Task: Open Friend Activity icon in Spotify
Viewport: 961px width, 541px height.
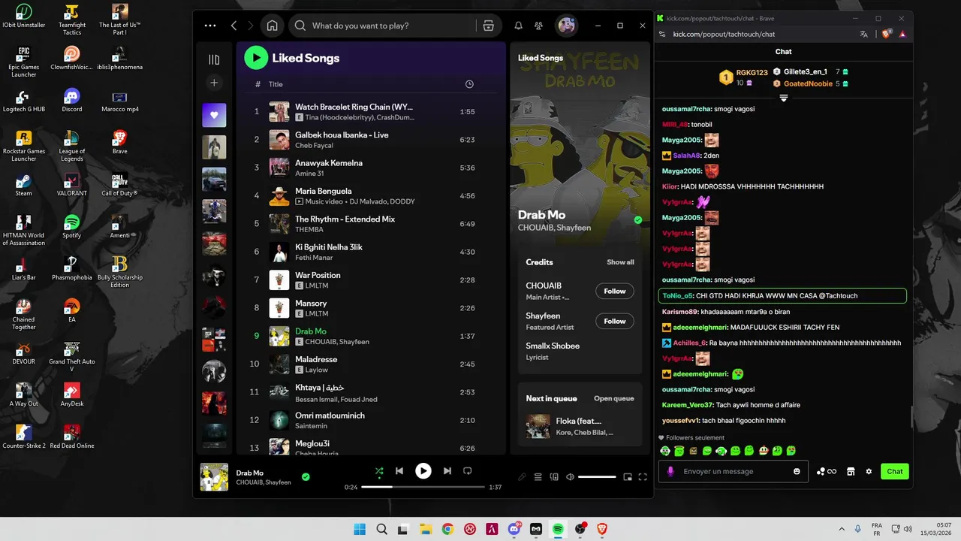Action: pos(539,26)
